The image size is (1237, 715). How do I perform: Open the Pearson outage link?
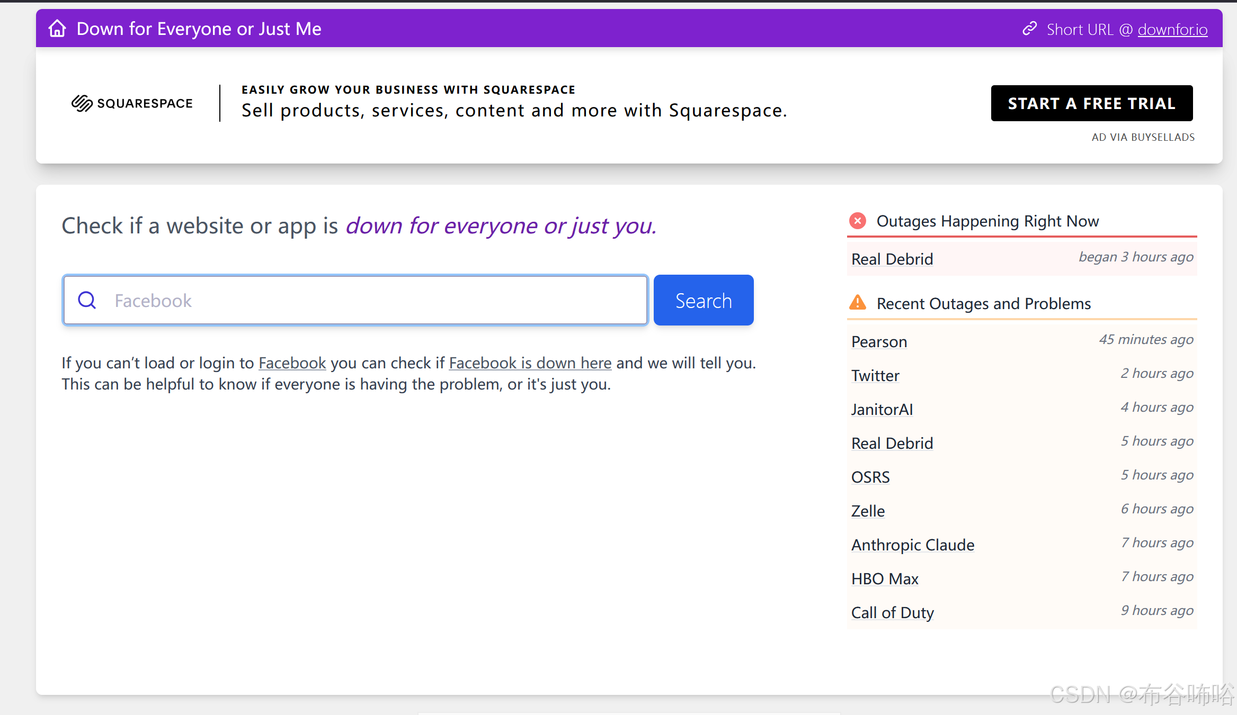(879, 342)
